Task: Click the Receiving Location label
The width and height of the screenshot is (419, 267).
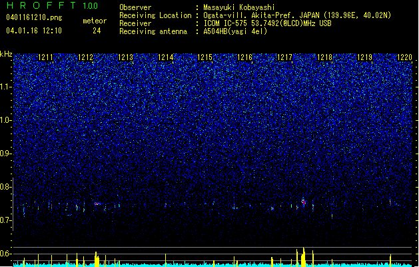Action: 155,15
